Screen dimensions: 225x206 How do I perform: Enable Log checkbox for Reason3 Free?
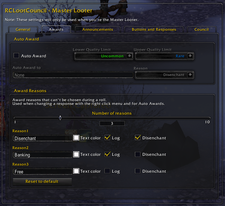(107, 171)
